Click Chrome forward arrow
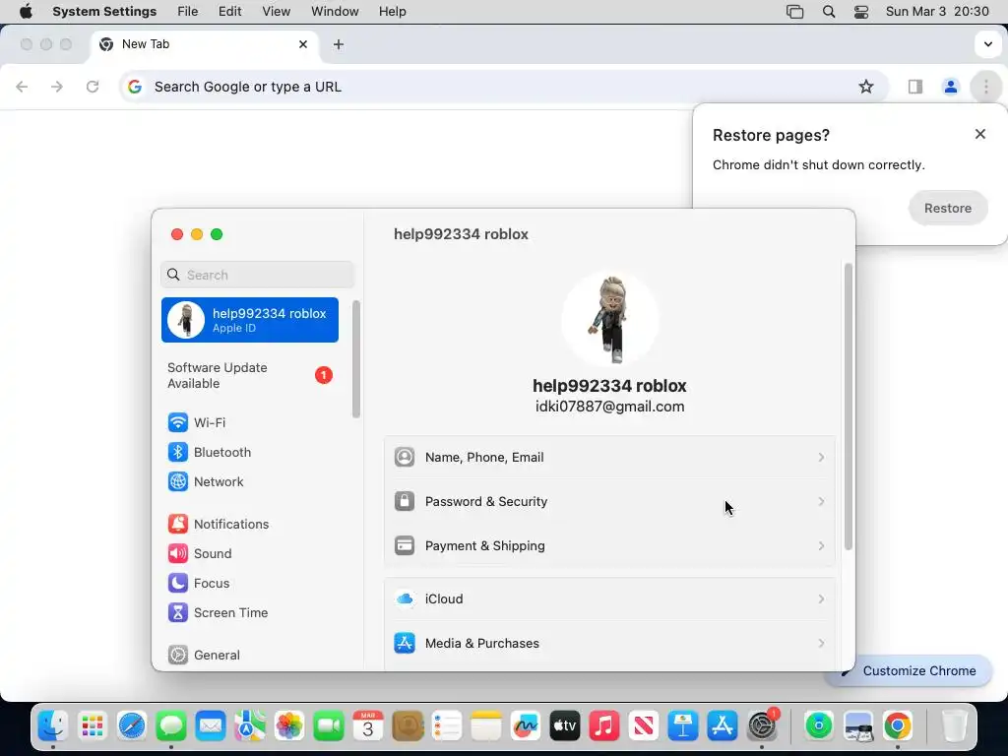The height and width of the screenshot is (756, 1008). [57, 87]
